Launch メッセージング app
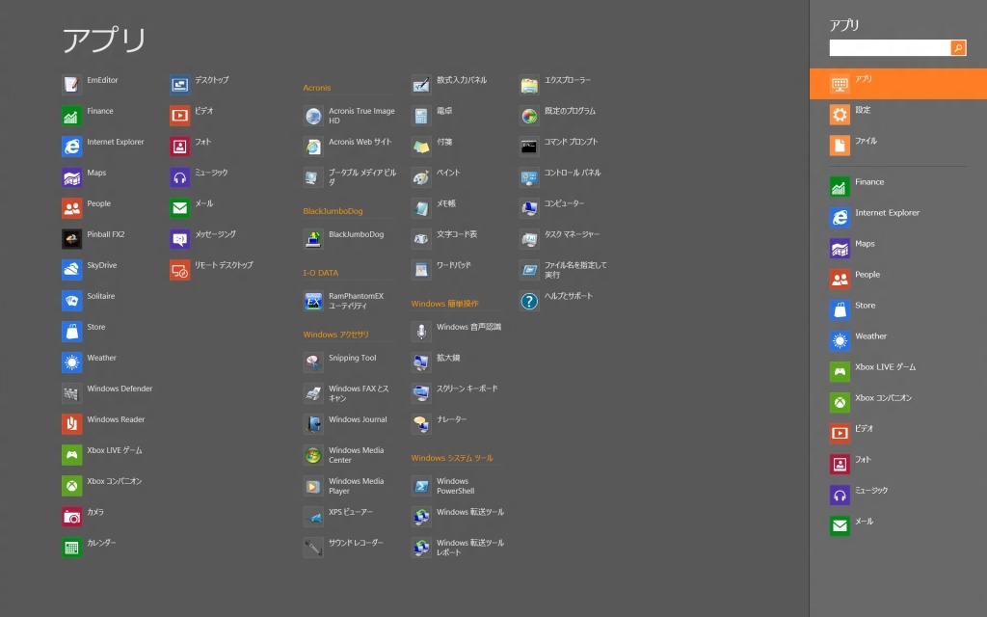 [180, 239]
